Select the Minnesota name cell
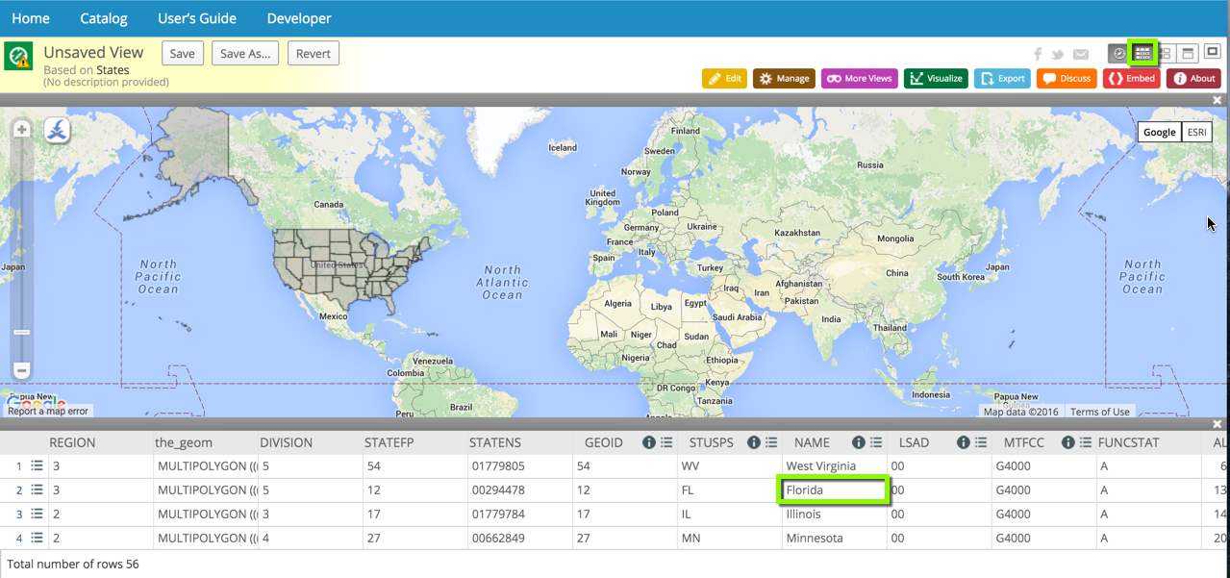Screen dimensions: 1230x578 833,539
